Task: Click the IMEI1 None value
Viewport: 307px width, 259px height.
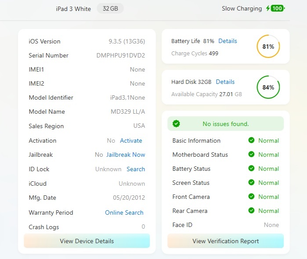Action: 137,69
